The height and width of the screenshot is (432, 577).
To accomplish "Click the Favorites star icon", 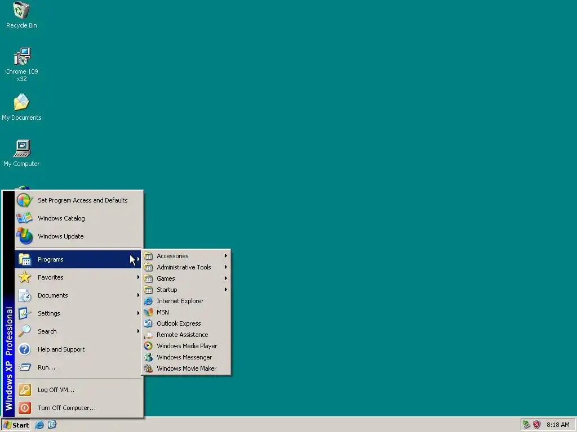I will click(25, 277).
